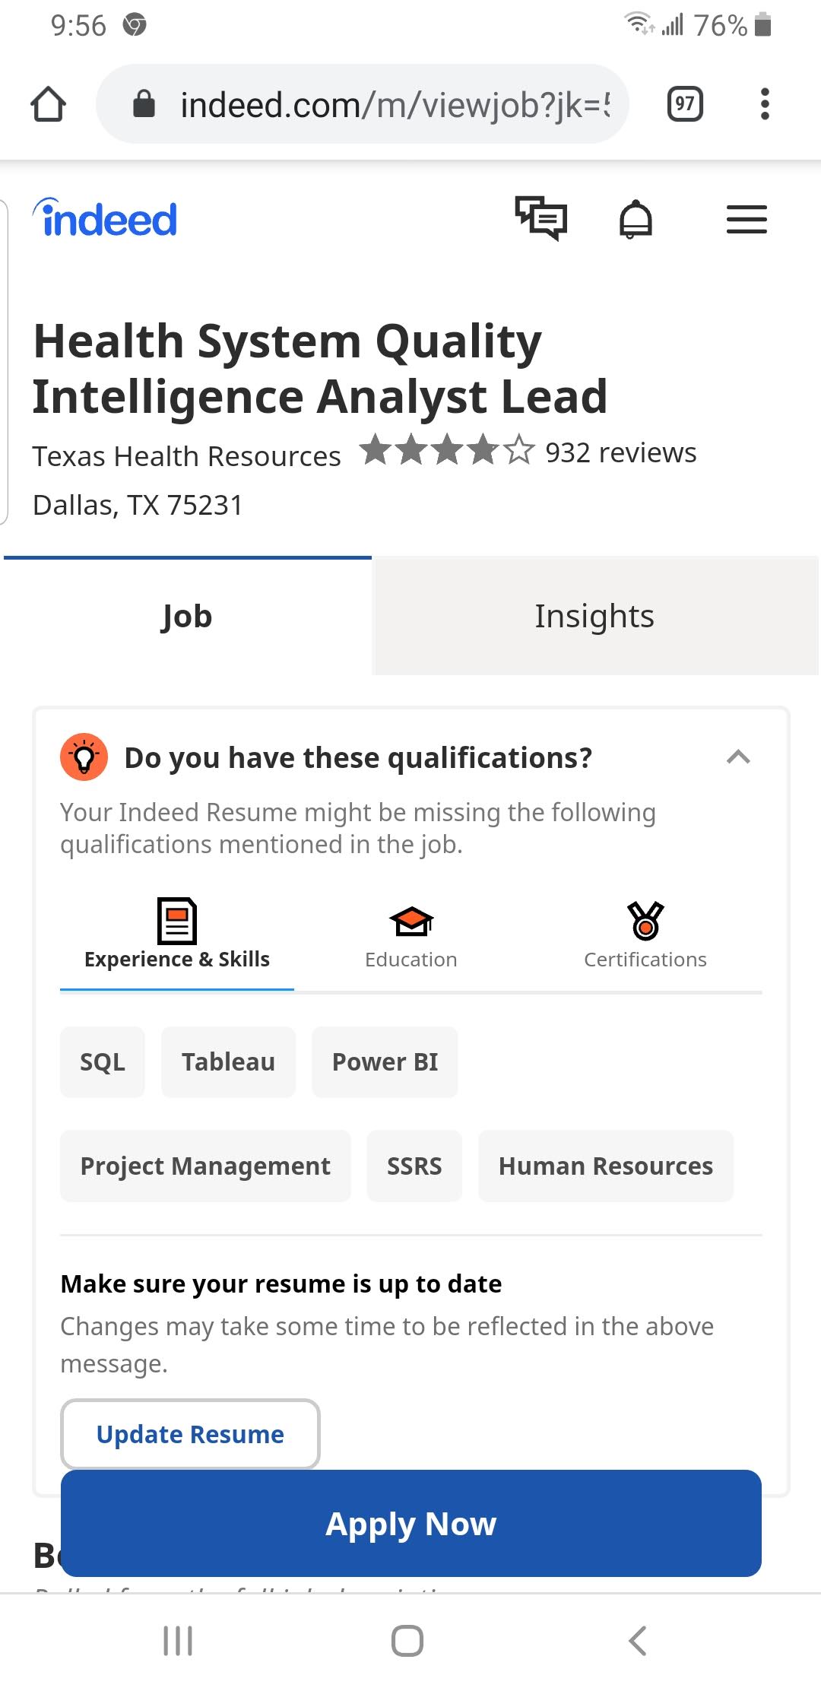This screenshot has width=821, height=1688.
Task: Go to the Indeed logo homepage
Action: click(106, 219)
